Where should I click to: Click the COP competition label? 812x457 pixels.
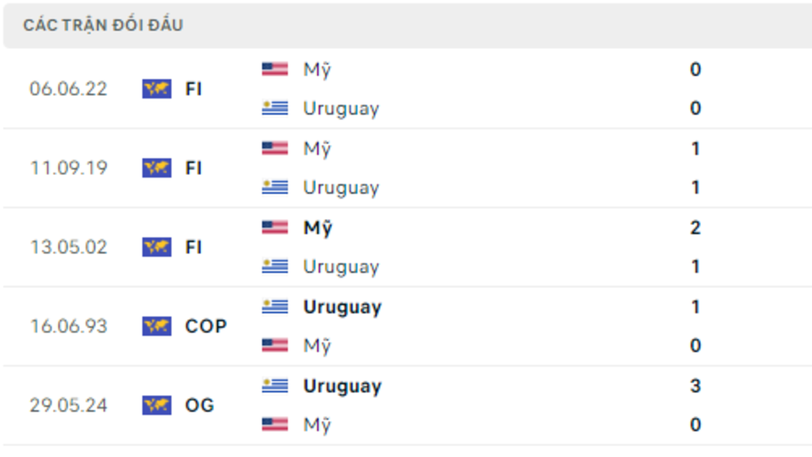point(206,326)
